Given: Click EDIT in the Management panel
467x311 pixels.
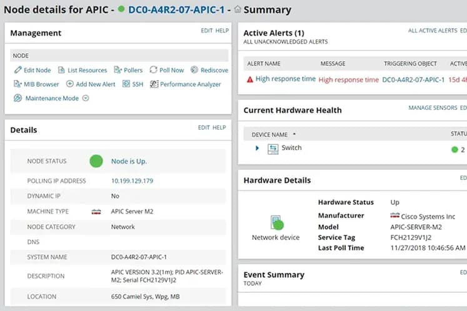Looking at the screenshot, I should [207, 31].
